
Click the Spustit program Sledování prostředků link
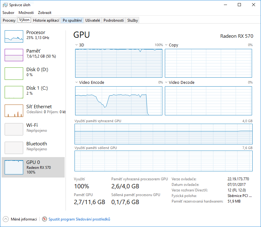click(x=79, y=219)
